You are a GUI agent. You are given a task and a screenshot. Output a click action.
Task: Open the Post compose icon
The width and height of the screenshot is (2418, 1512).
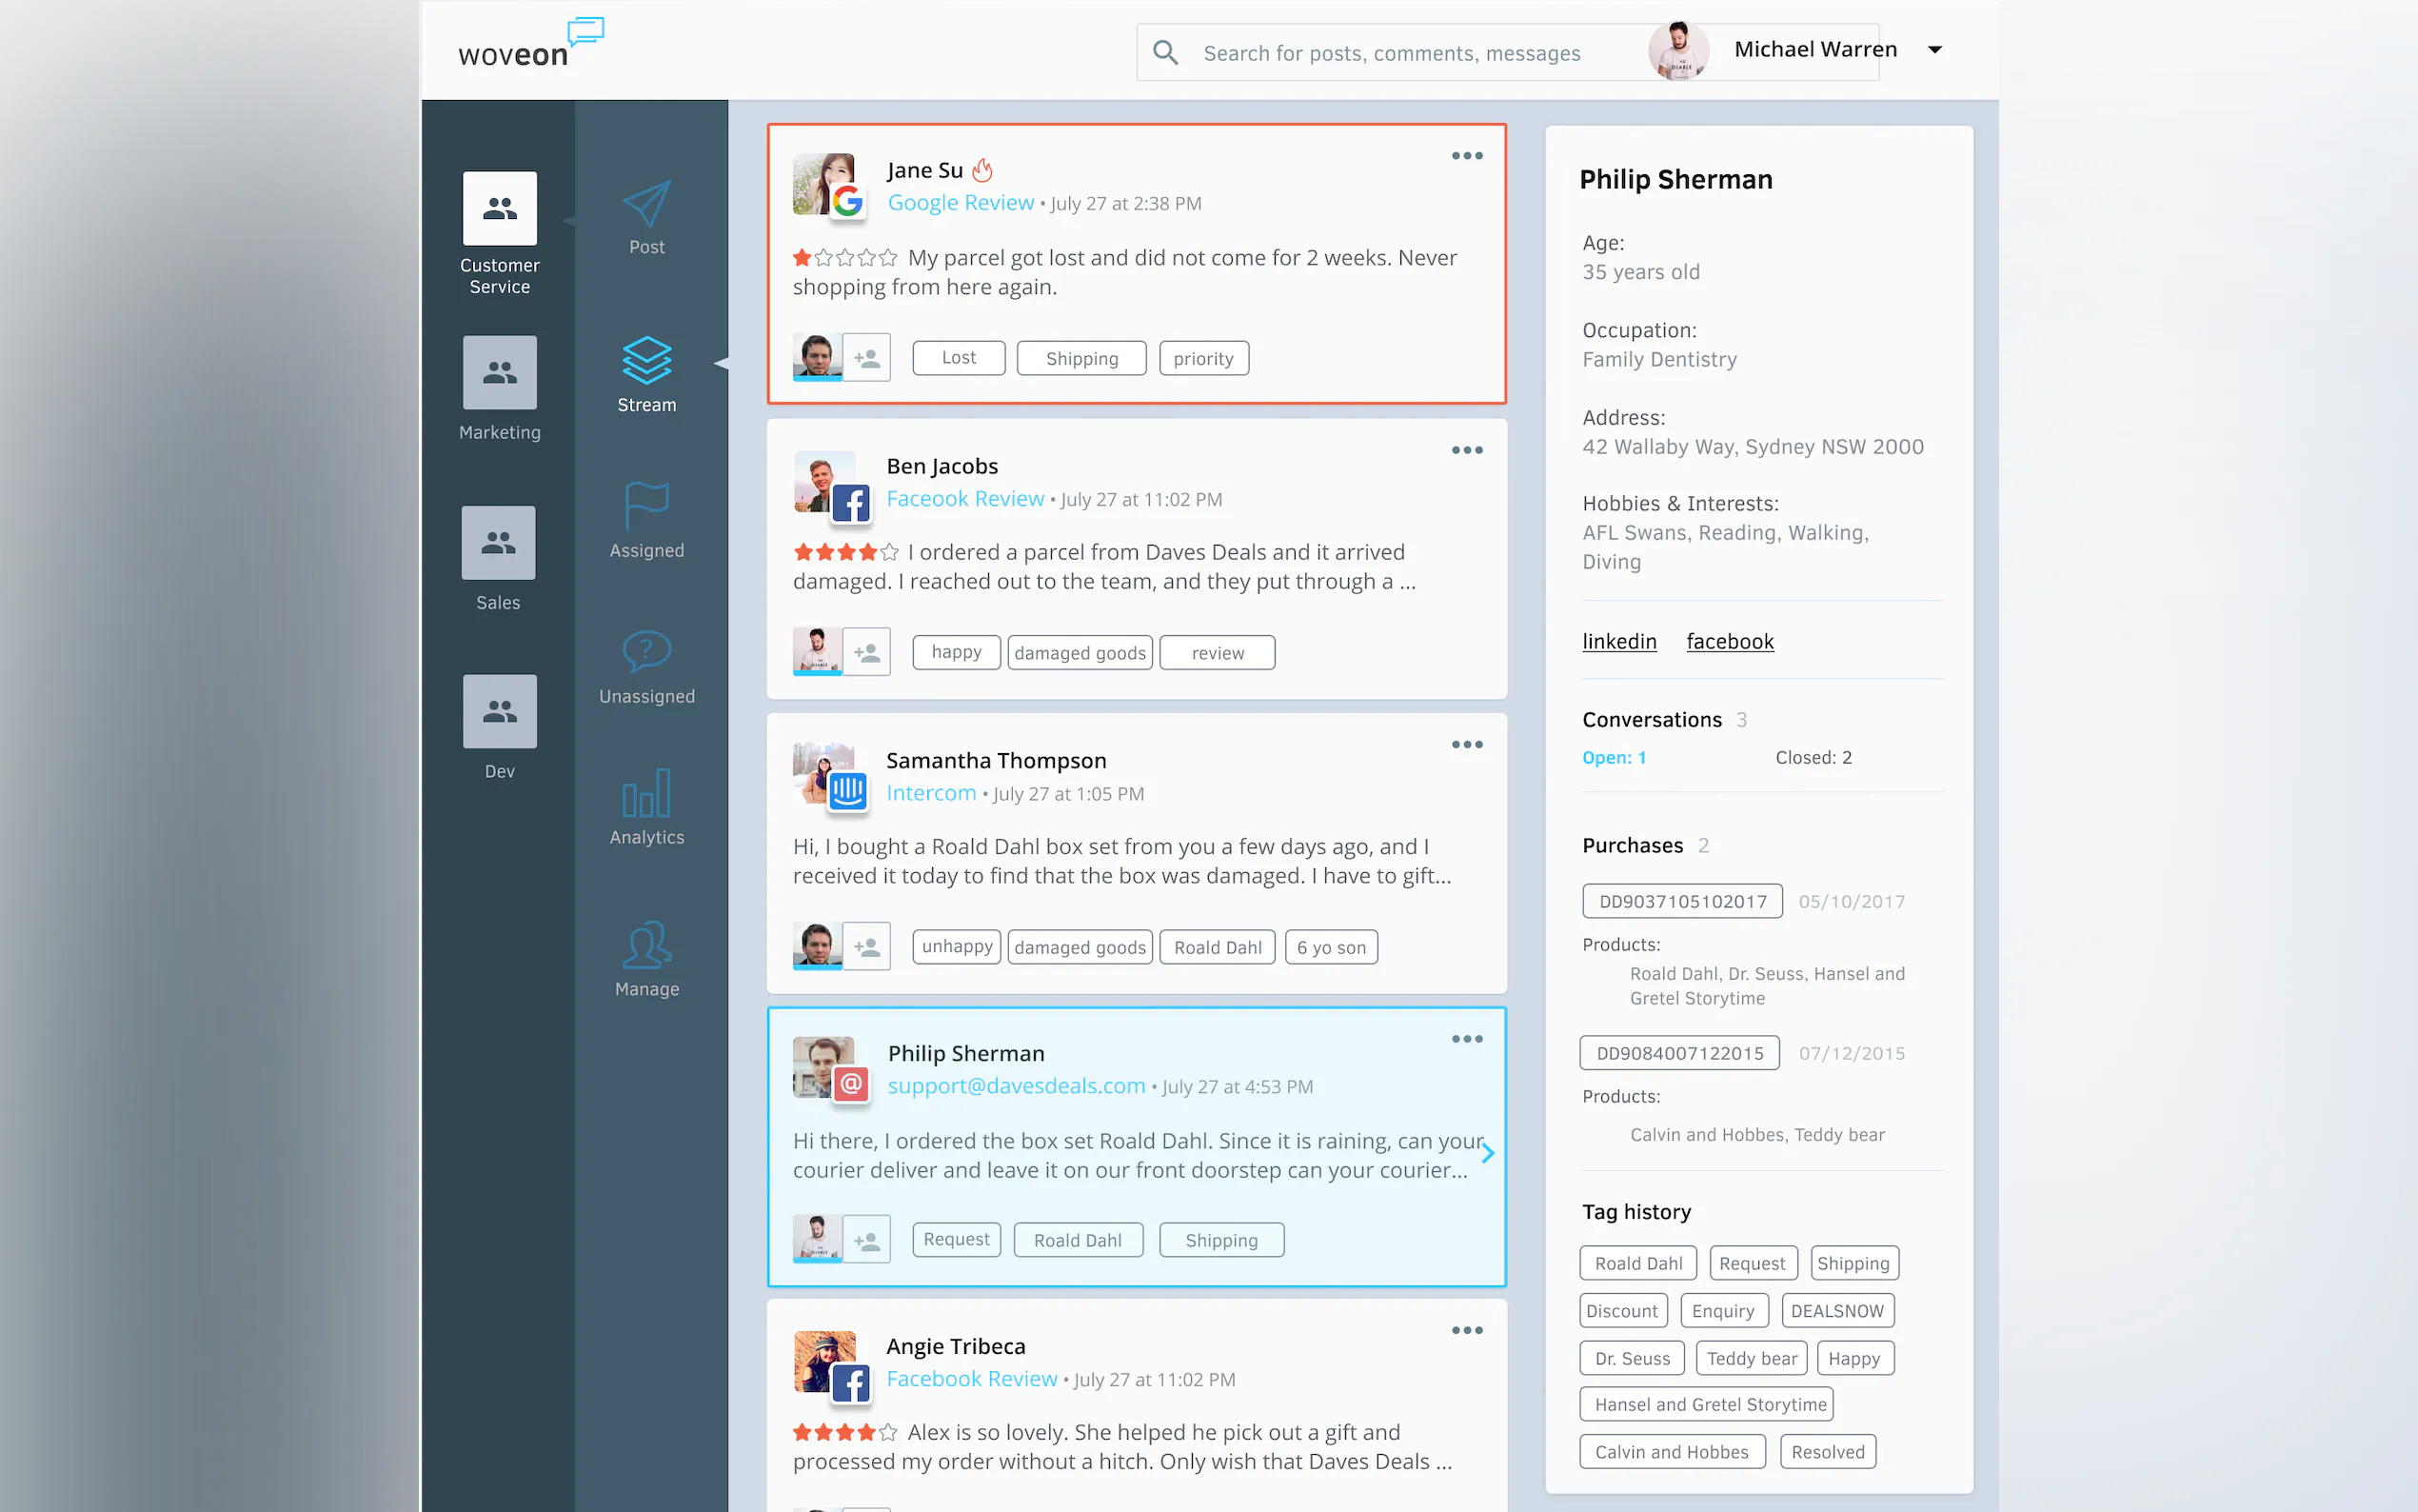click(646, 205)
